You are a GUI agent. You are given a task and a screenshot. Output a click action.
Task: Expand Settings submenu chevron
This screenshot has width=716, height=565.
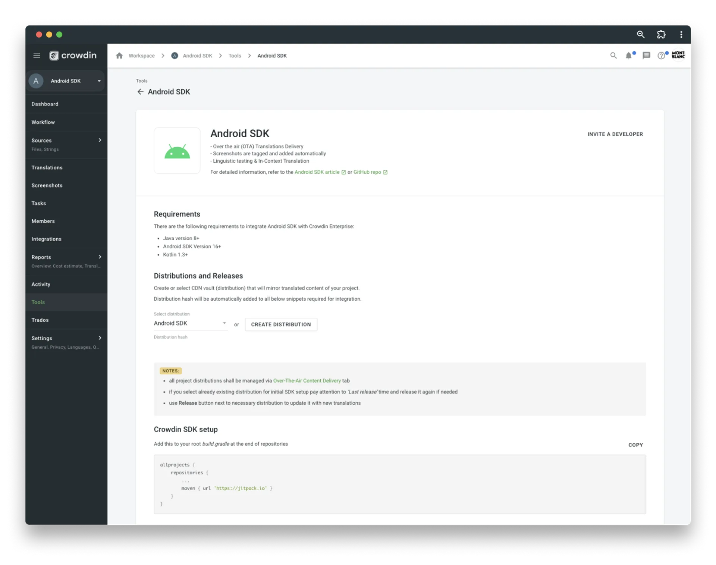coord(100,338)
